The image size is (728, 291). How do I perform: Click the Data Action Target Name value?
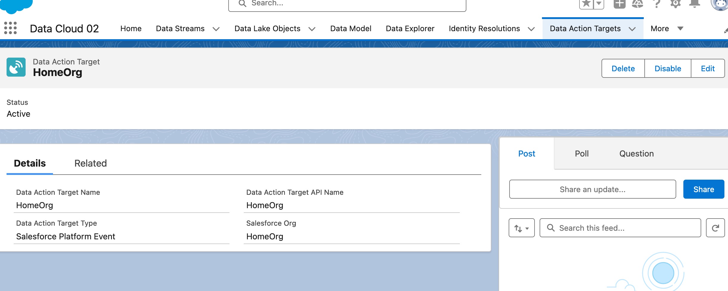(x=35, y=205)
